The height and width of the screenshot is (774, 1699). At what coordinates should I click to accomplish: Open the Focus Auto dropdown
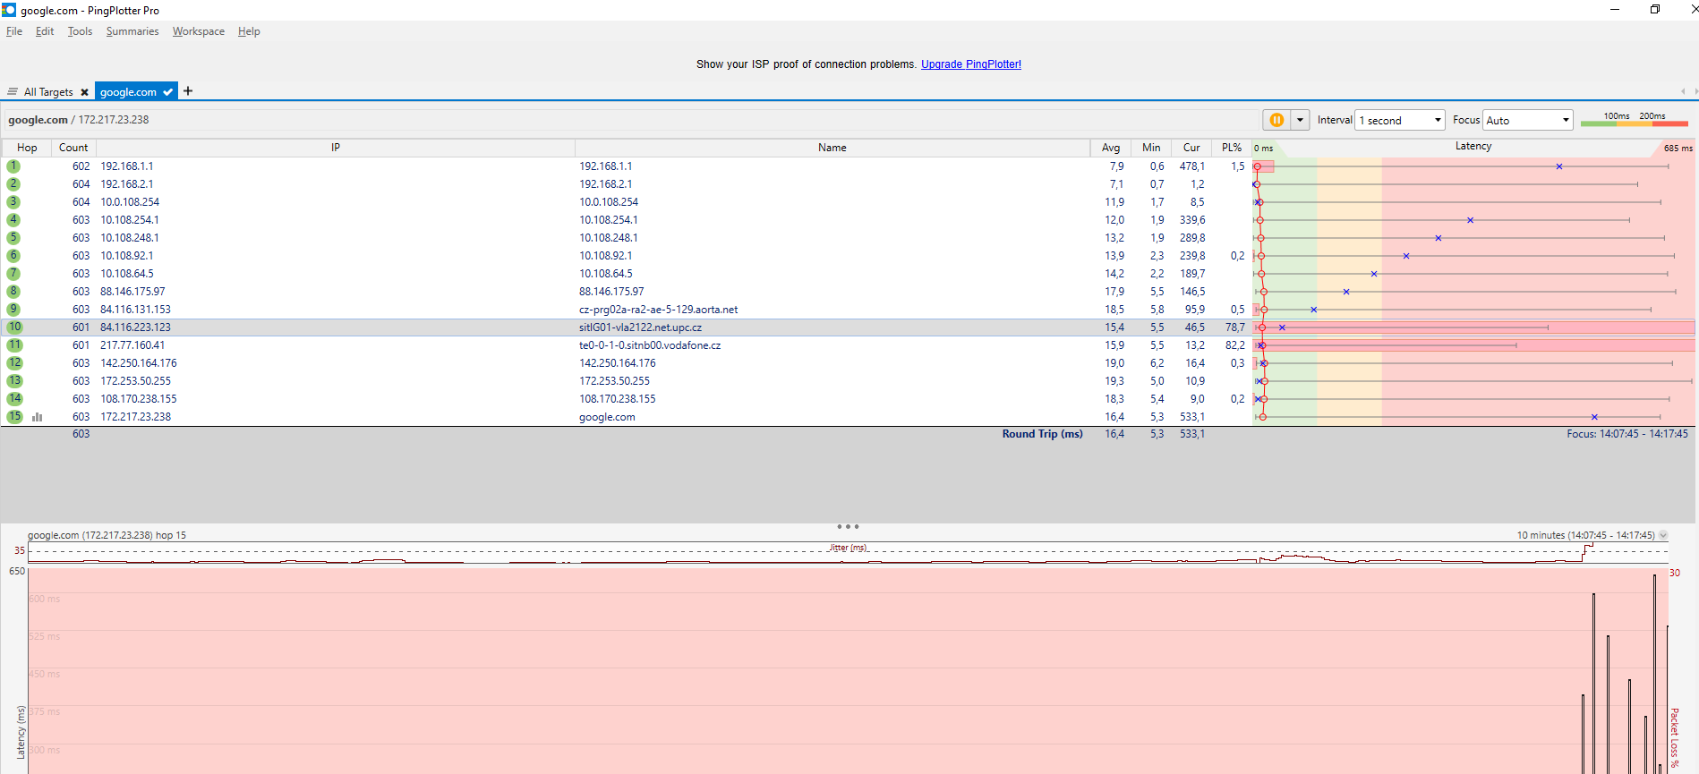[1527, 120]
